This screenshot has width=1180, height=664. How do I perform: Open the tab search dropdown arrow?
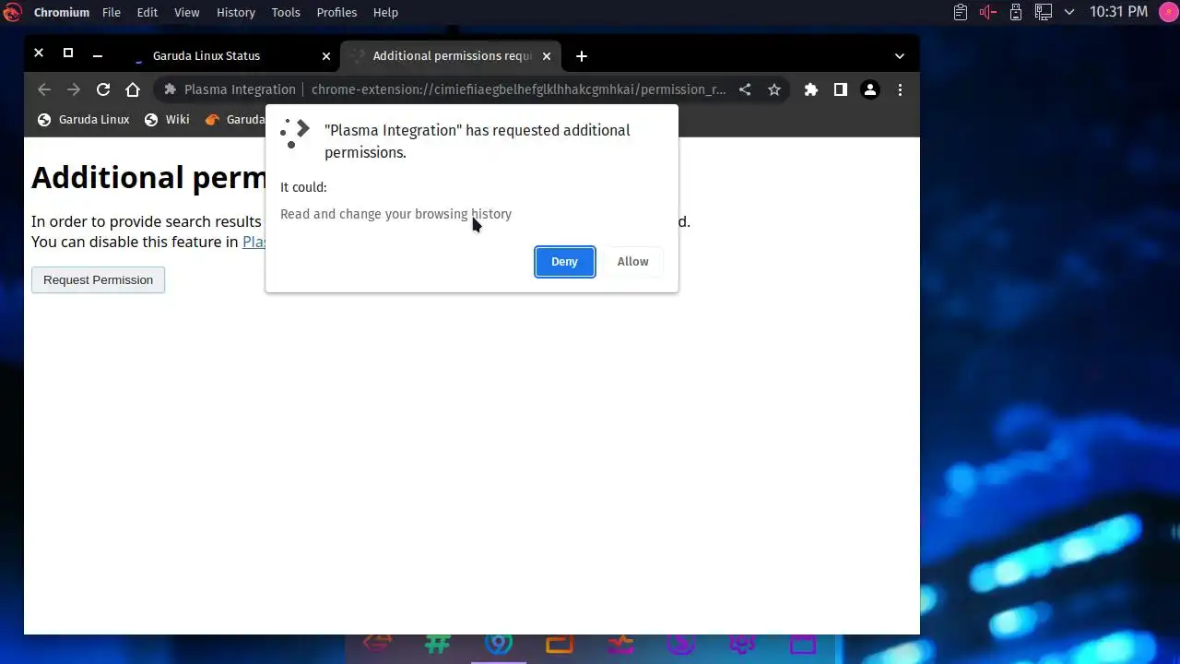(x=900, y=56)
